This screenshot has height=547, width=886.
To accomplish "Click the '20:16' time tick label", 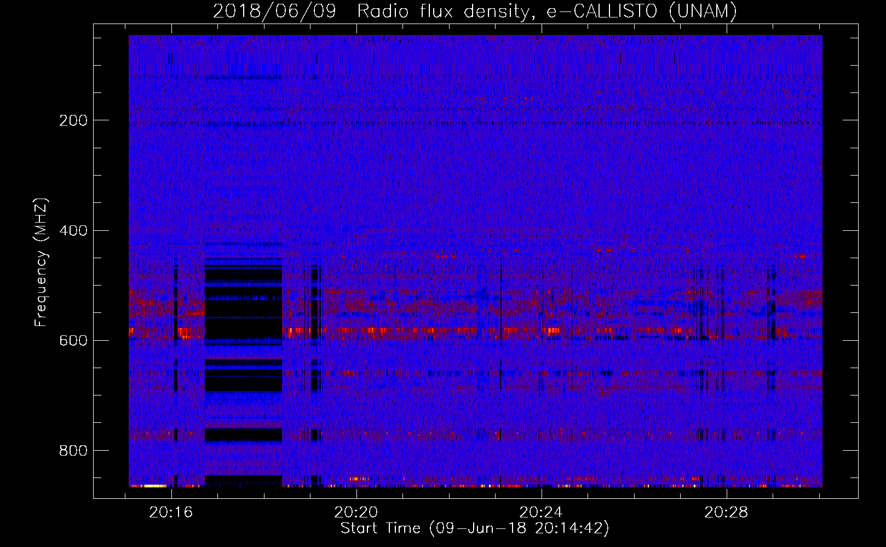I will [171, 513].
